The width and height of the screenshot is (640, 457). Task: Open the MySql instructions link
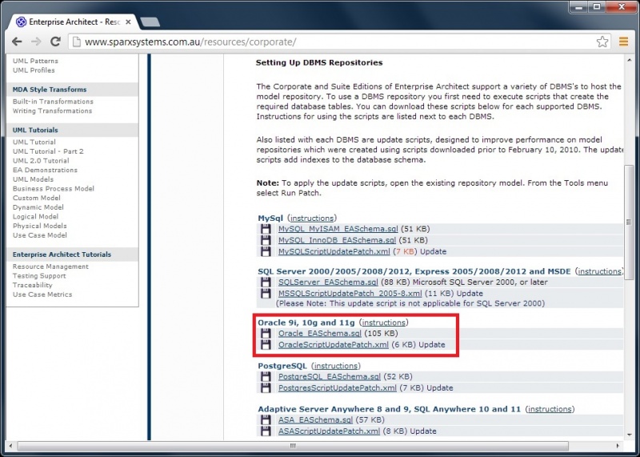click(x=312, y=218)
